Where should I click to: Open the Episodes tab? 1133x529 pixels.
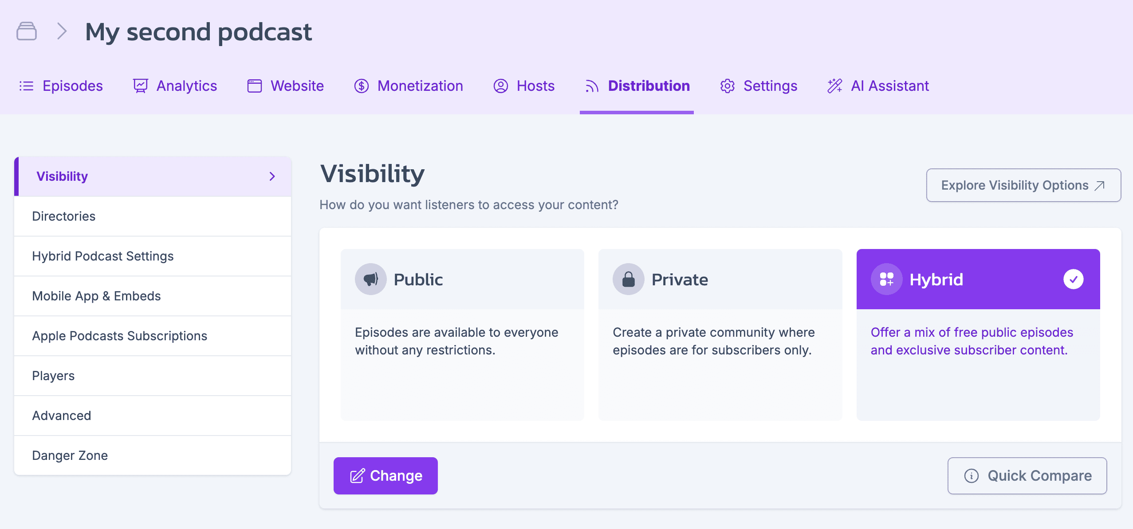tap(61, 86)
